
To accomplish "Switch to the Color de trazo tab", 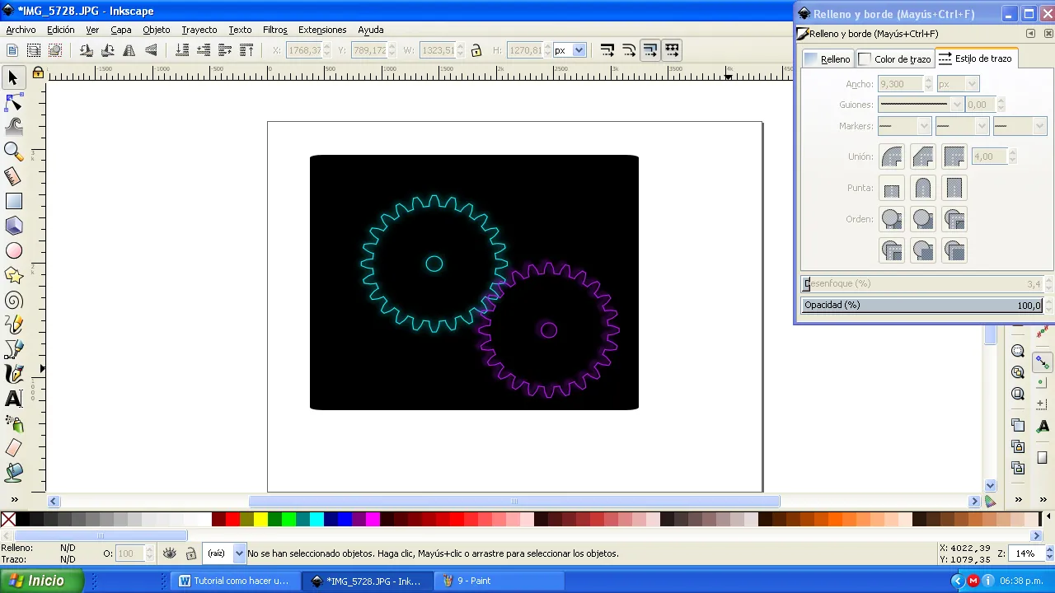I will click(894, 58).
